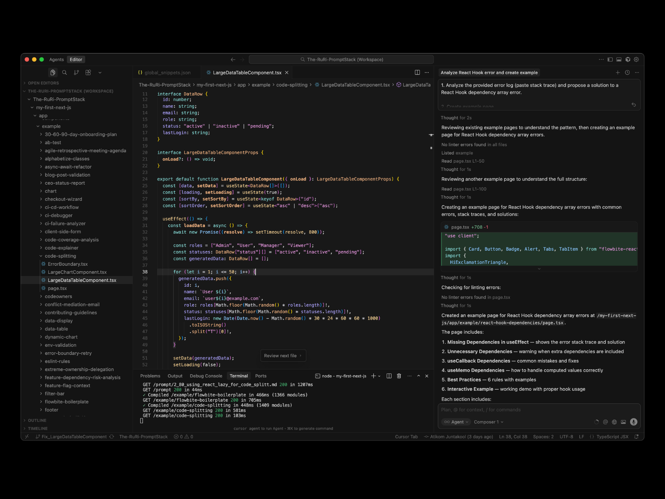Expand the additional sidebar views chevron
Viewport: 665px width, 499px height.
pyautogui.click(x=100, y=72)
